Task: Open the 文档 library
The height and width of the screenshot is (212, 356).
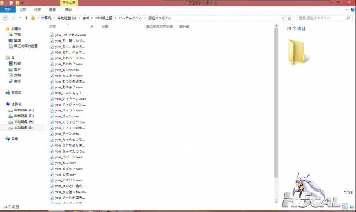Action: tap(17, 75)
